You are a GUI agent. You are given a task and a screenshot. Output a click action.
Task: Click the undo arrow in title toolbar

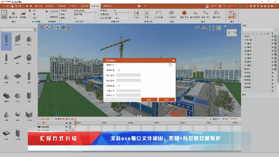click(27, 6)
